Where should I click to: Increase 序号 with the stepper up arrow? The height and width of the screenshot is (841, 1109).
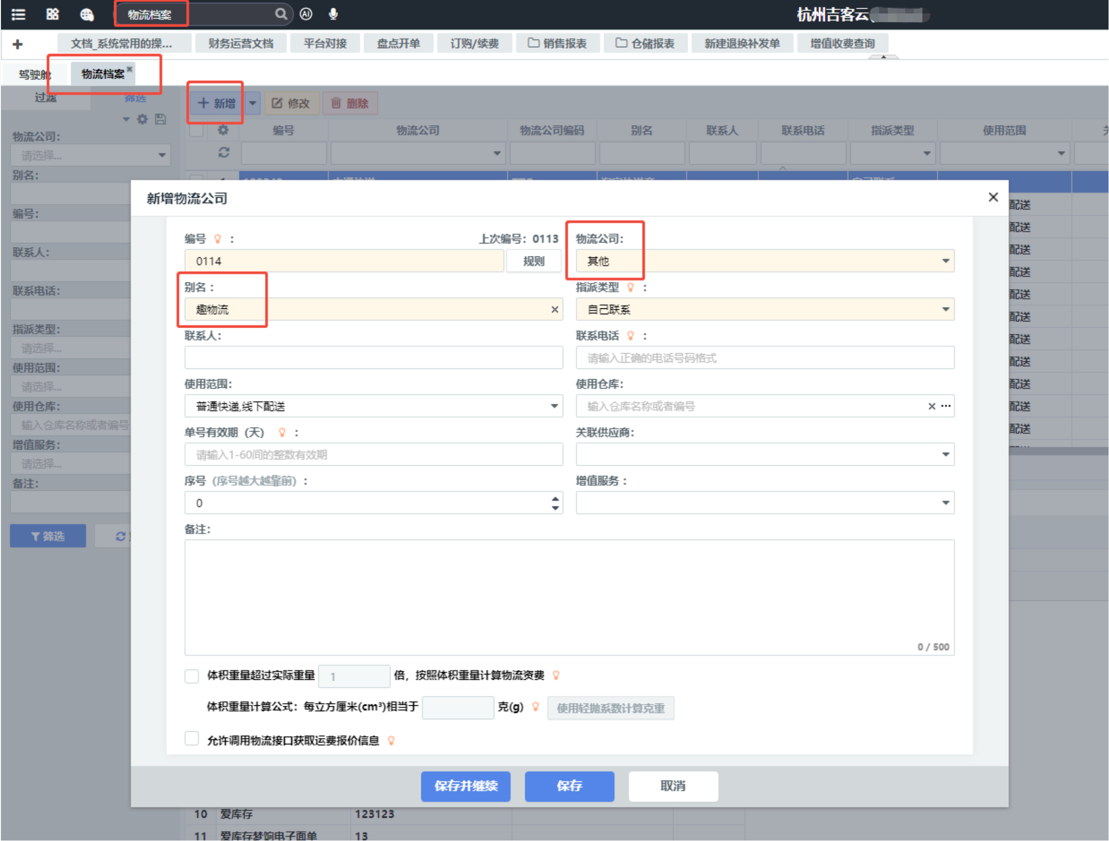555,499
